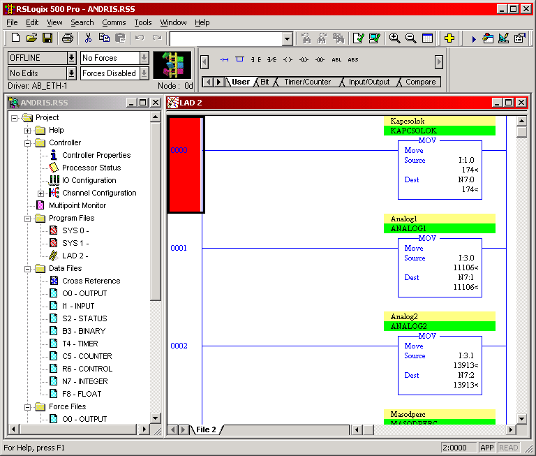The width and height of the screenshot is (536, 456).
Task: Switch to the Bit instruction tab
Action: [x=265, y=82]
